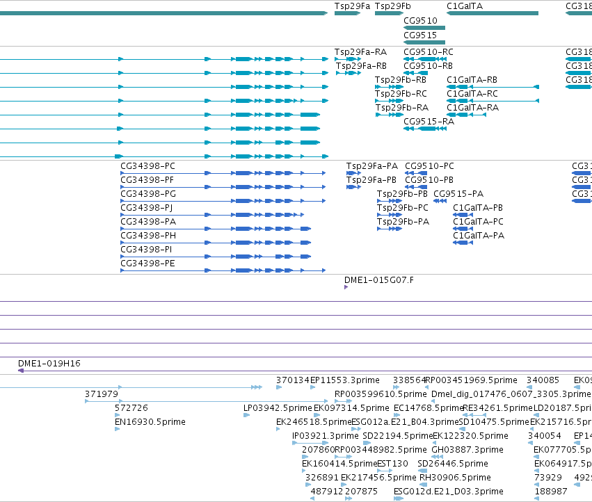Open EST IP03921.3prime

pyautogui.click(x=325, y=437)
